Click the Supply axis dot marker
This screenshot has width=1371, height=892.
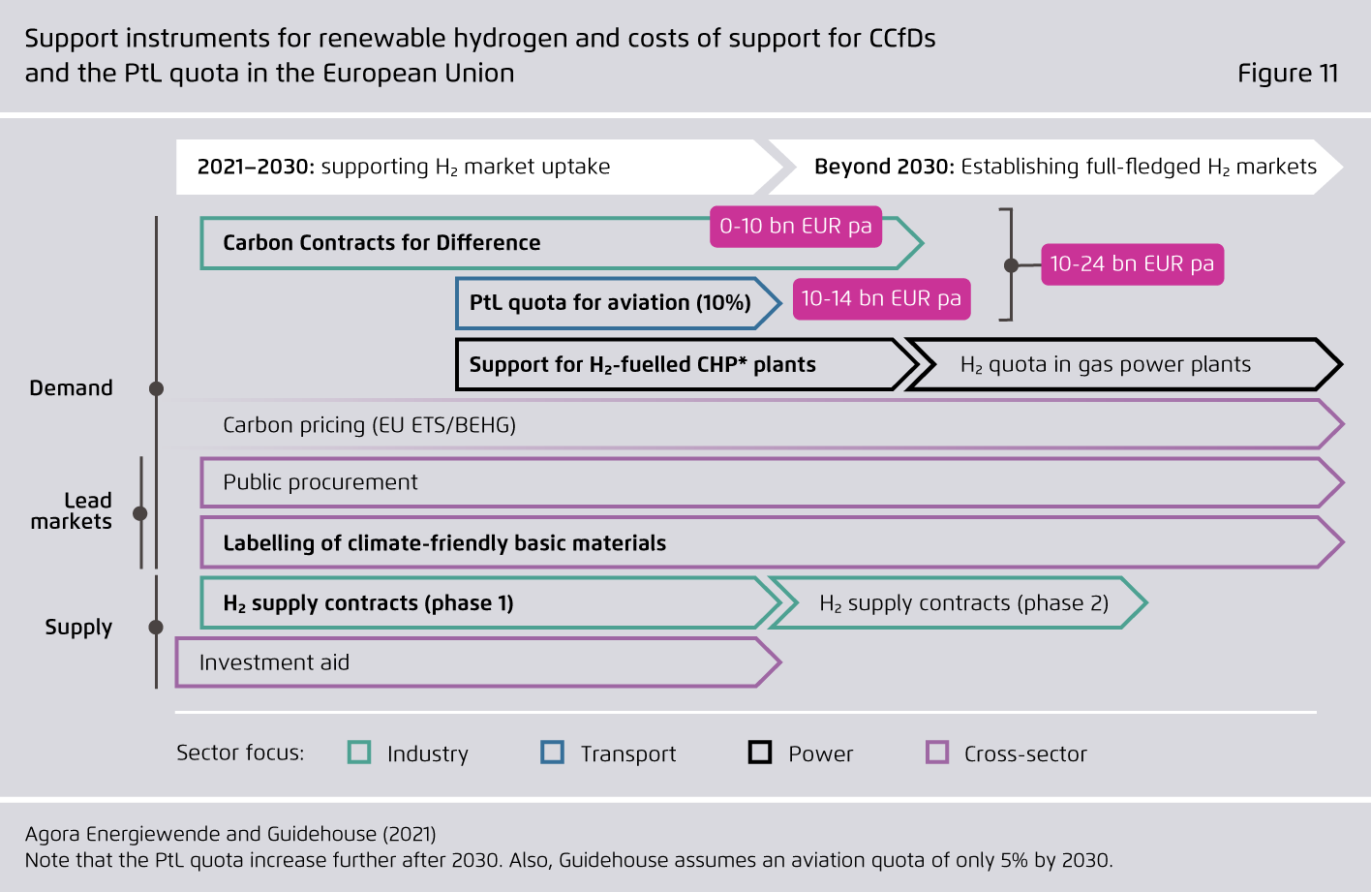156,628
